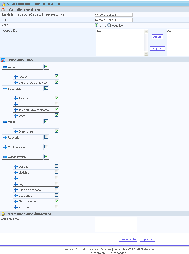Click the plus icon beside Statistiques de Nagios

(x=16, y=83)
